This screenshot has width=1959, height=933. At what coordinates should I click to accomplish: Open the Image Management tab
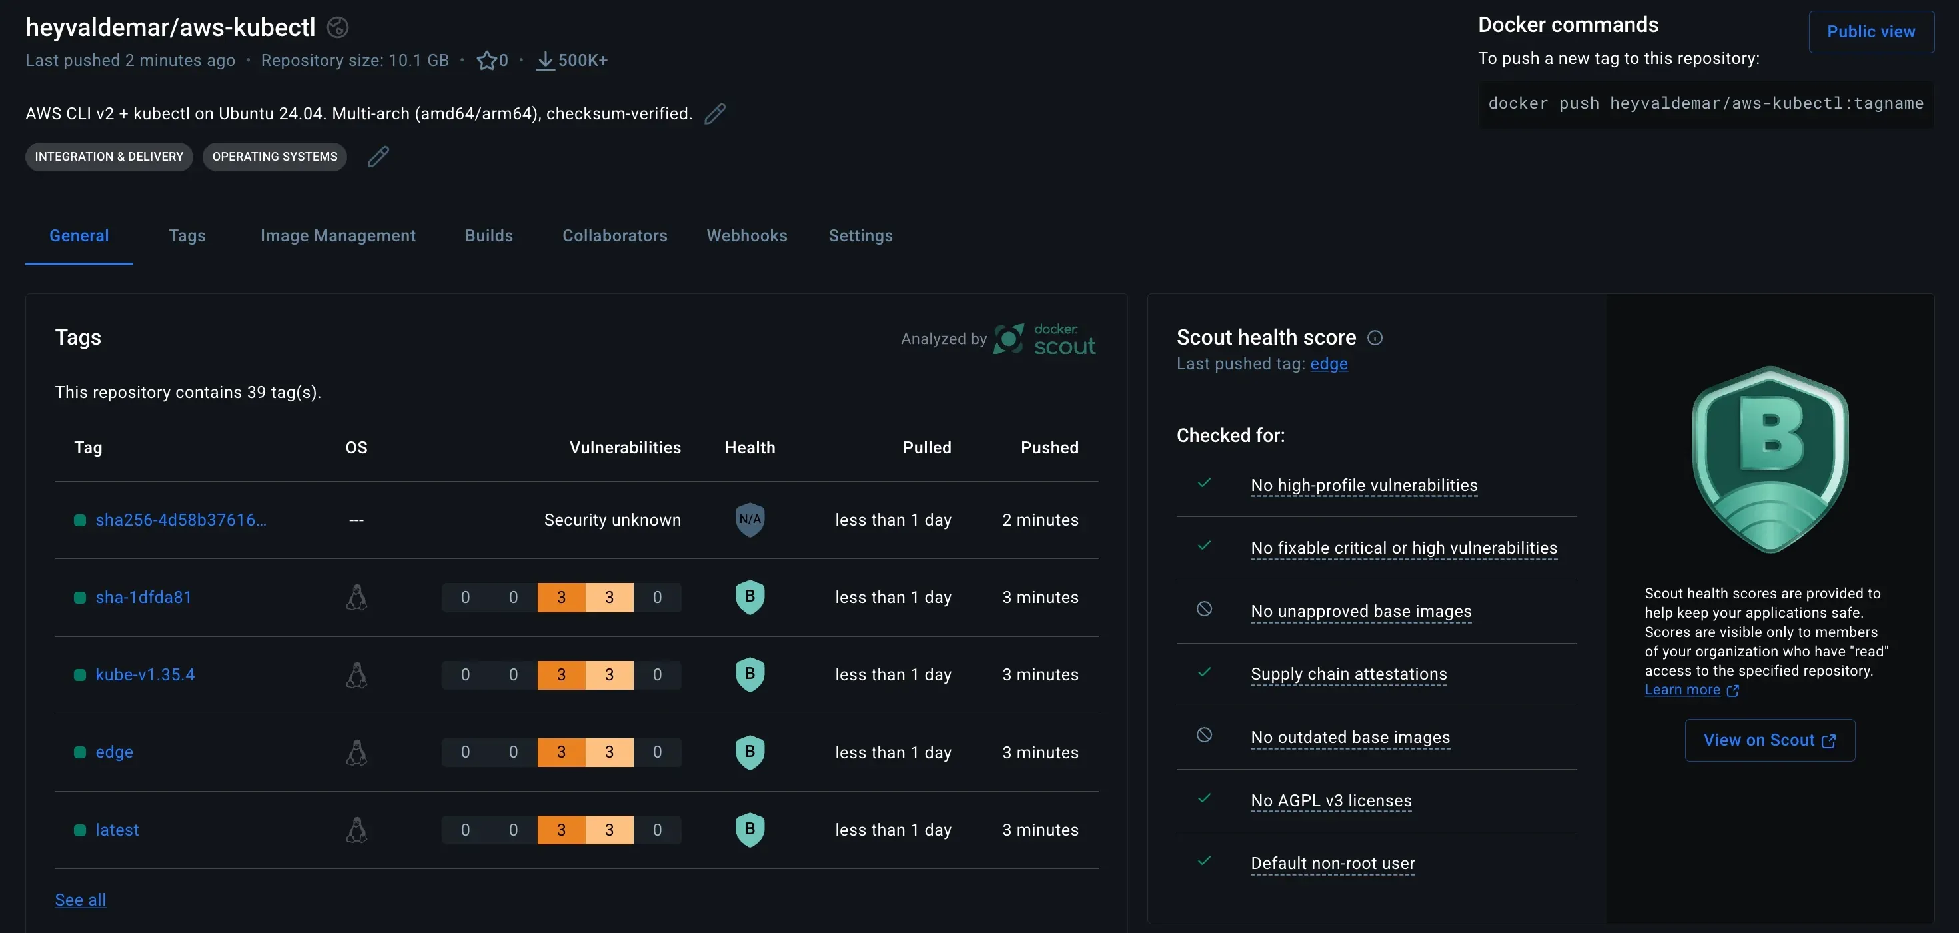338,236
